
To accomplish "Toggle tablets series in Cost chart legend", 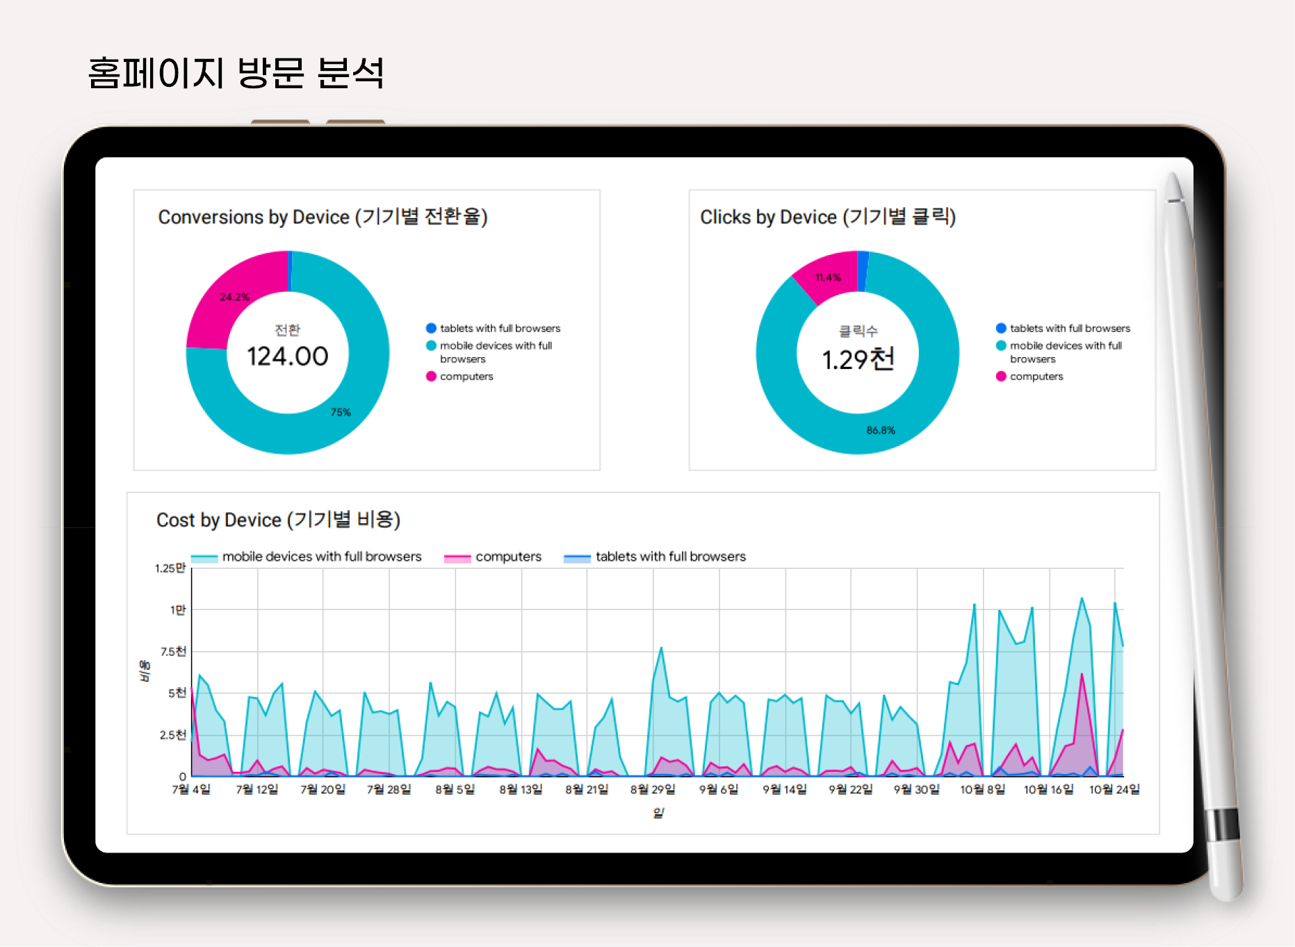I will (655, 557).
